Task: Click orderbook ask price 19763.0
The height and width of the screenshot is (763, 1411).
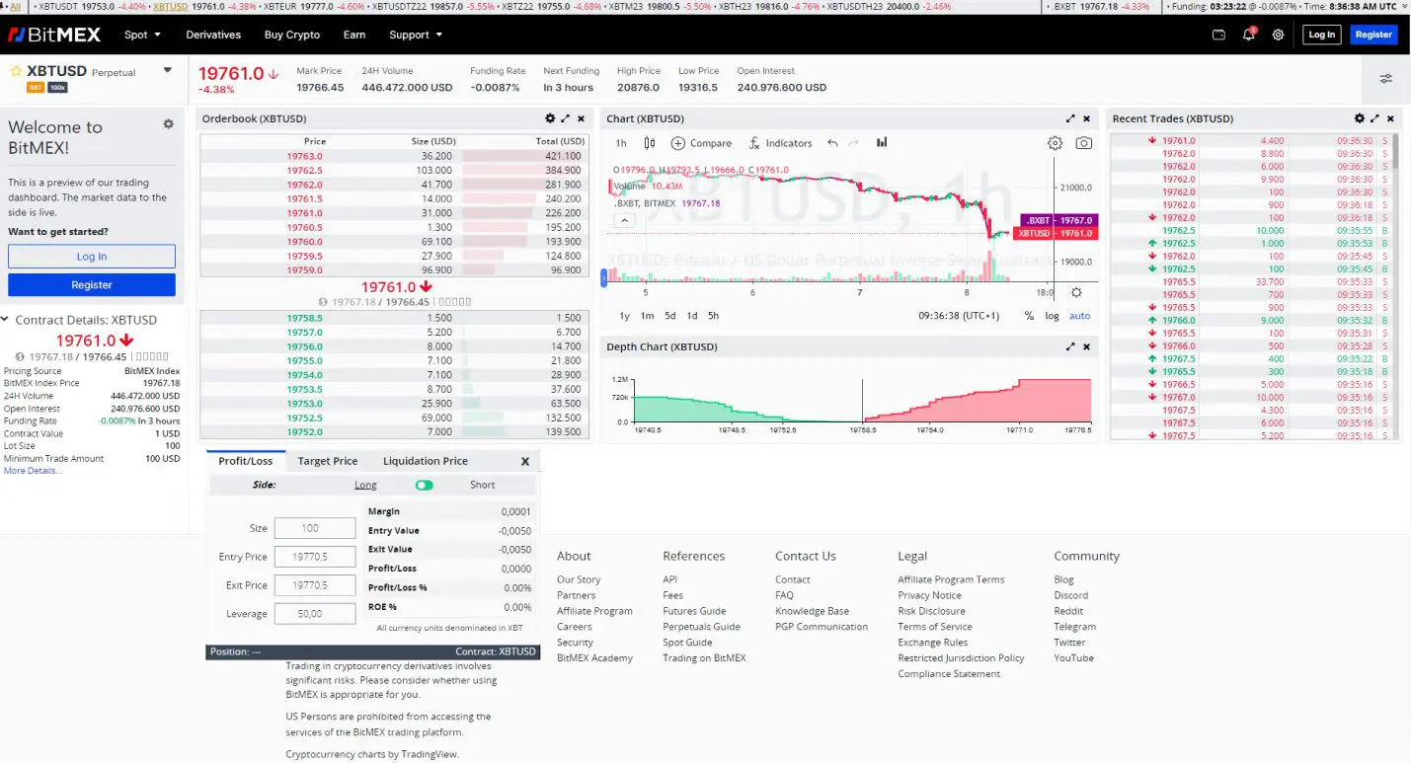Action: [x=305, y=156]
